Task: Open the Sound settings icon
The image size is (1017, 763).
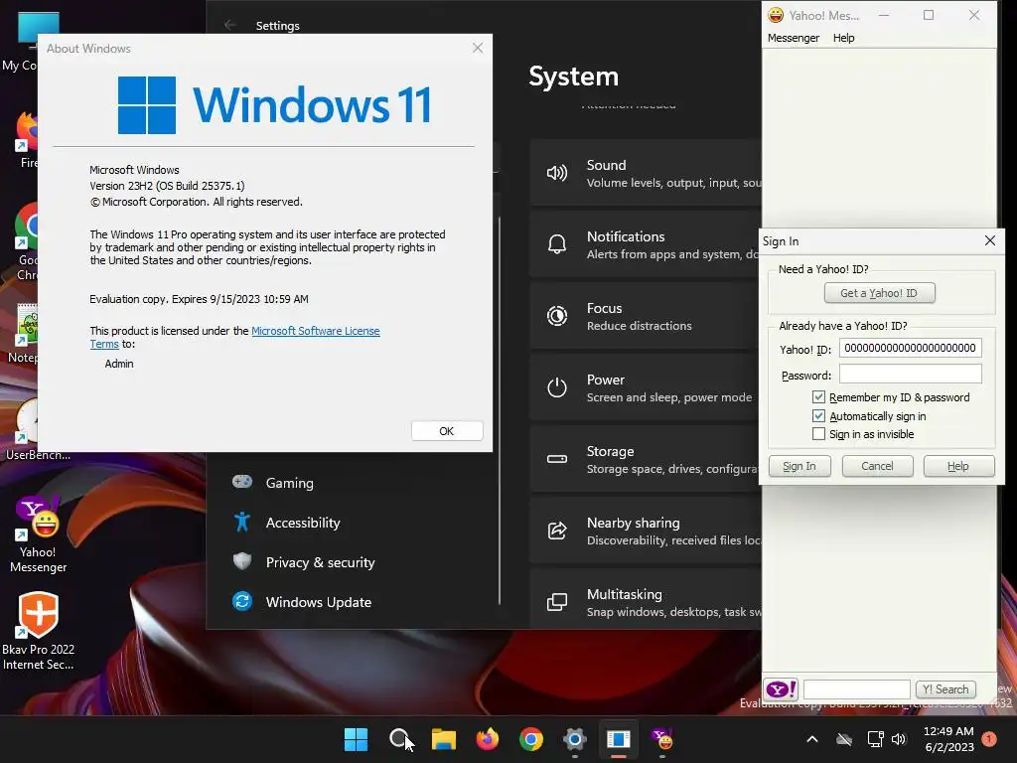Action: click(556, 173)
